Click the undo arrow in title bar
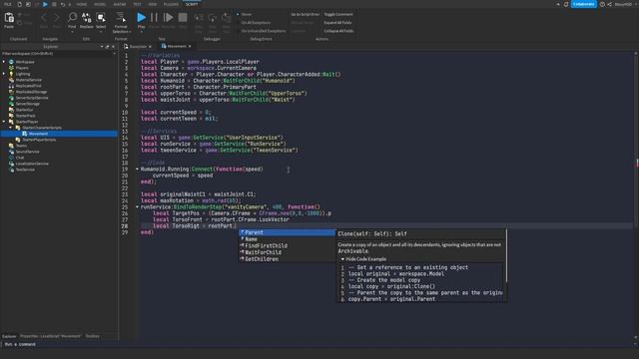This screenshot has width=639, height=359. point(62,4)
